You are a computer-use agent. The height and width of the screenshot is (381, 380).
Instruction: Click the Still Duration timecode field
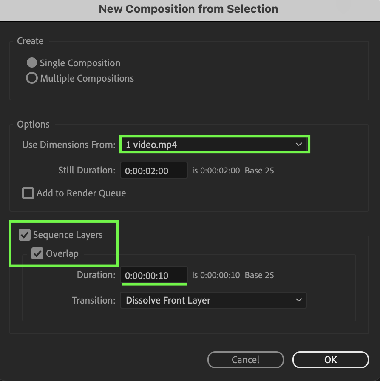click(x=153, y=171)
